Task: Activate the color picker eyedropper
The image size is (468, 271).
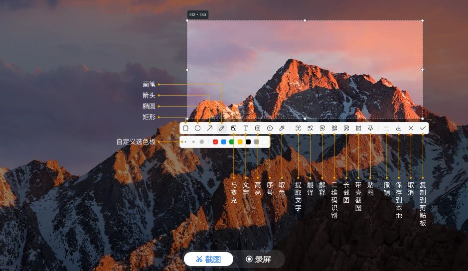Action: click(x=282, y=128)
